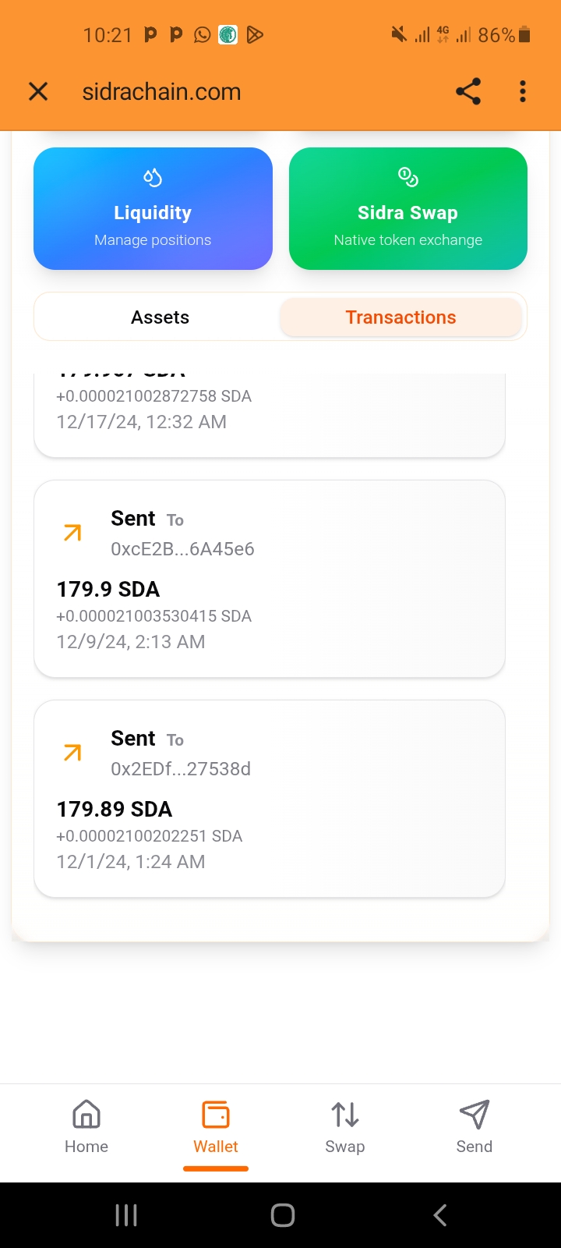Click the liquidity droplet icon
This screenshot has width=561, height=1248.
coord(153,178)
